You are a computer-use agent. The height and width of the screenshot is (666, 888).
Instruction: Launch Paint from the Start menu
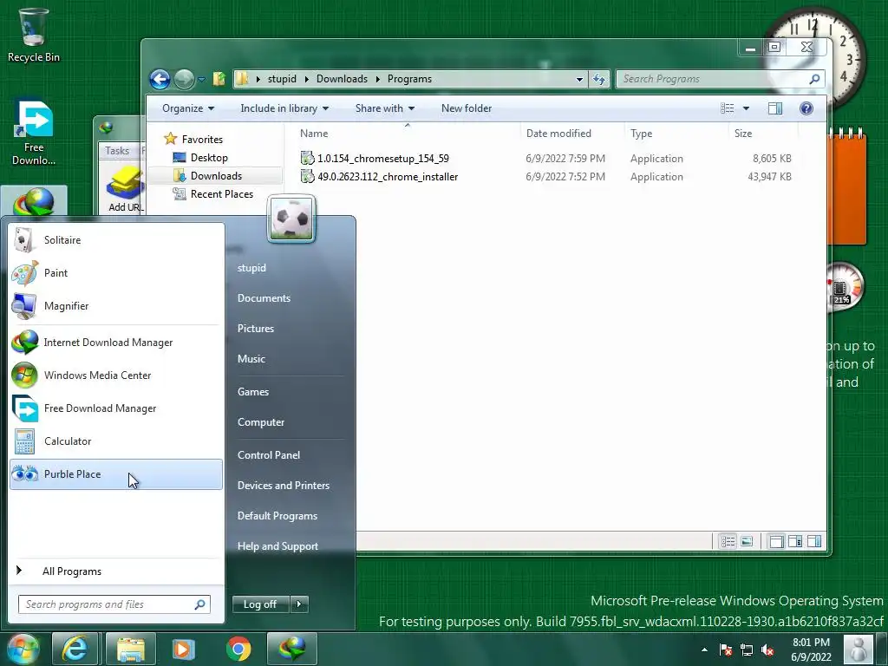click(x=115, y=273)
